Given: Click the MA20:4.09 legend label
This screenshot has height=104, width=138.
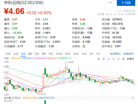Looking at the screenshot, I should point(41,58).
